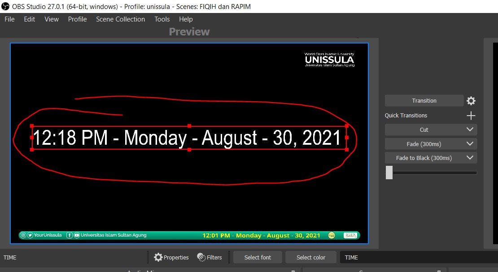Add a Quick Transition with the plus icon

pyautogui.click(x=471, y=115)
